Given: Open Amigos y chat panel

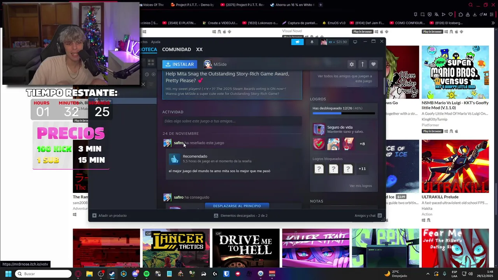Looking at the screenshot, I should tap(368, 215).
